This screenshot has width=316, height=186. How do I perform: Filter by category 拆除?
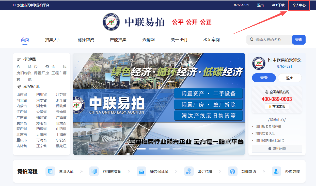[x=24, y=67]
